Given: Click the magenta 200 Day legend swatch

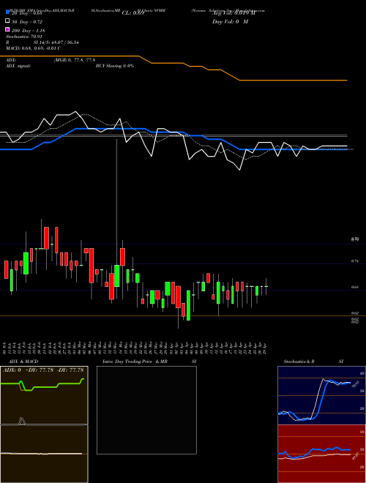Looking at the screenshot, I should (7, 29).
